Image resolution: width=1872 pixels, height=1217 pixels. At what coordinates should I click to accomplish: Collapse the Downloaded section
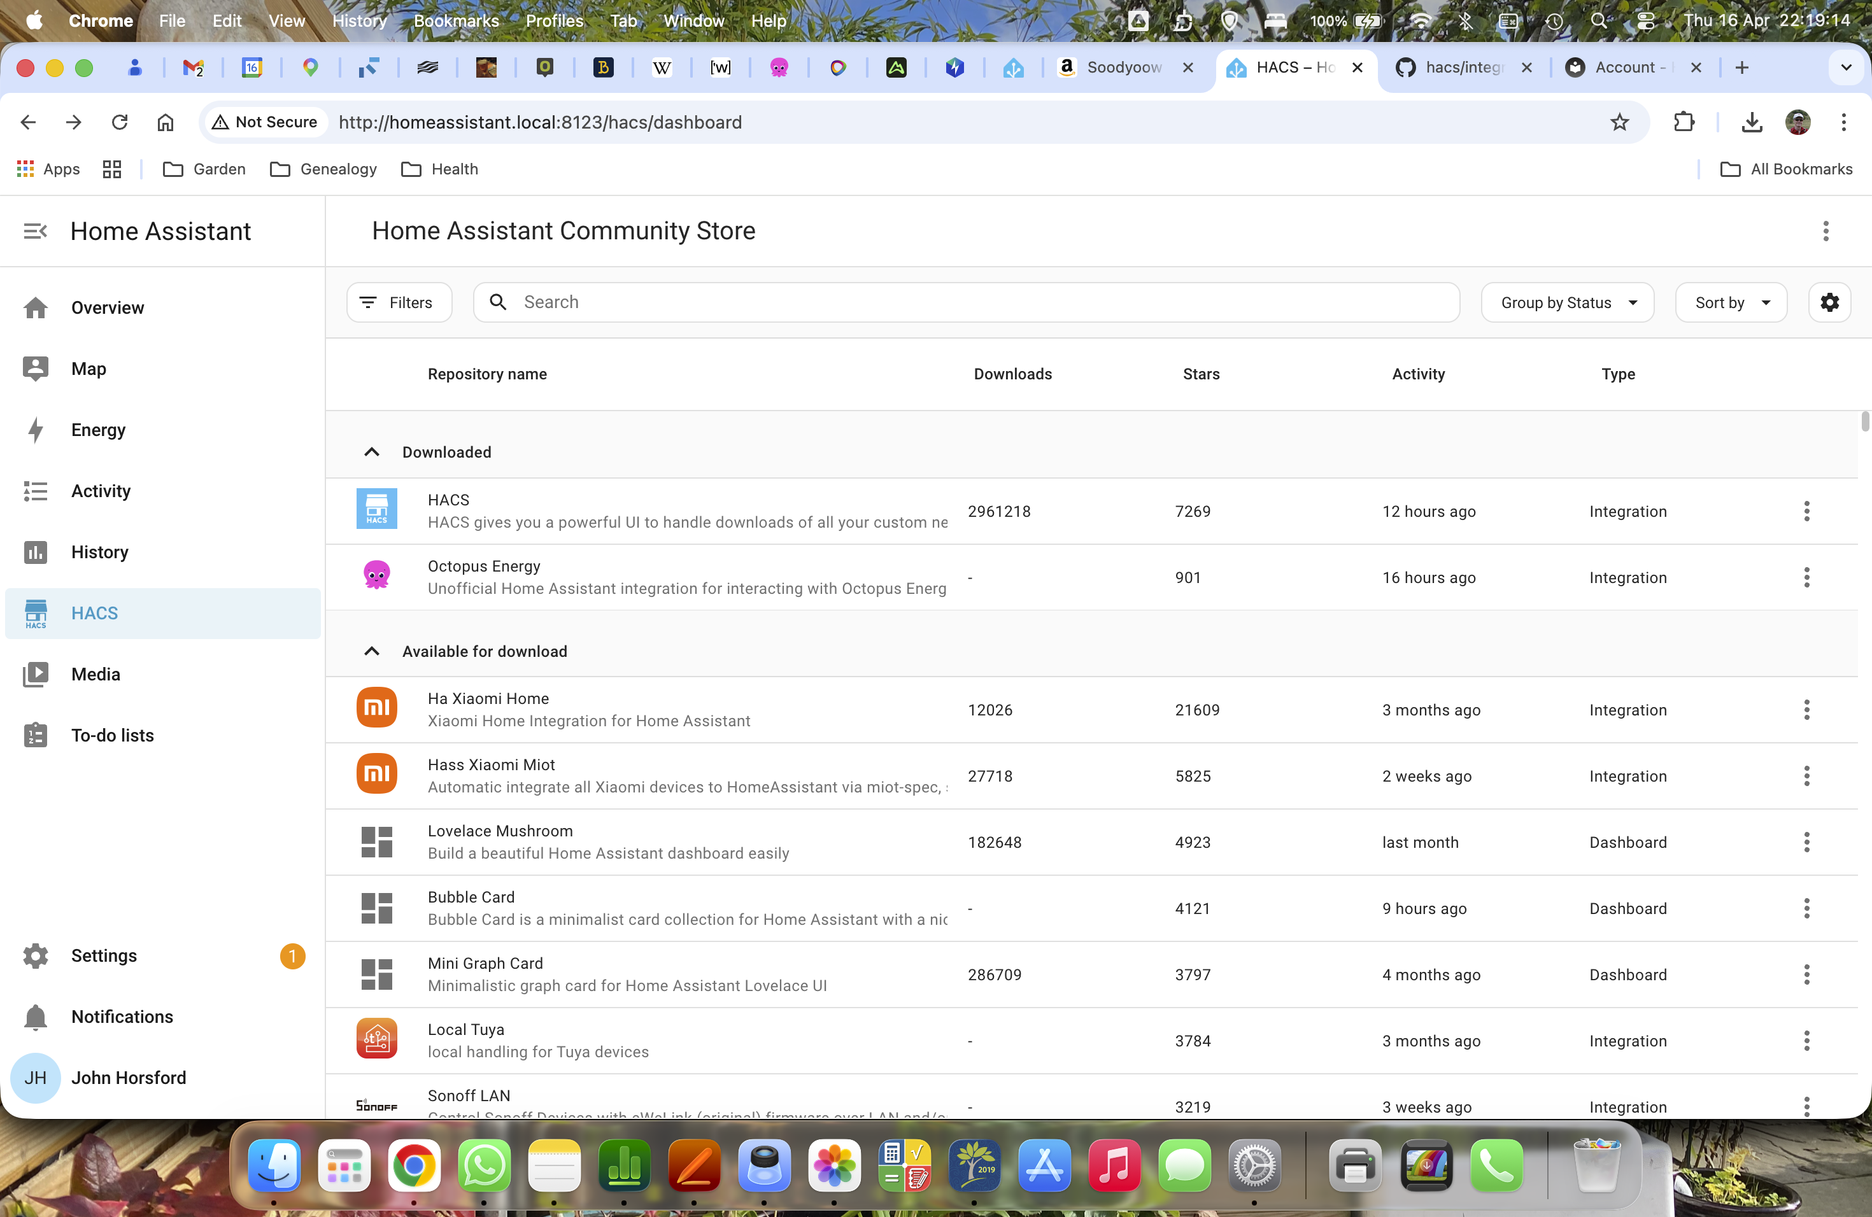tap(372, 452)
